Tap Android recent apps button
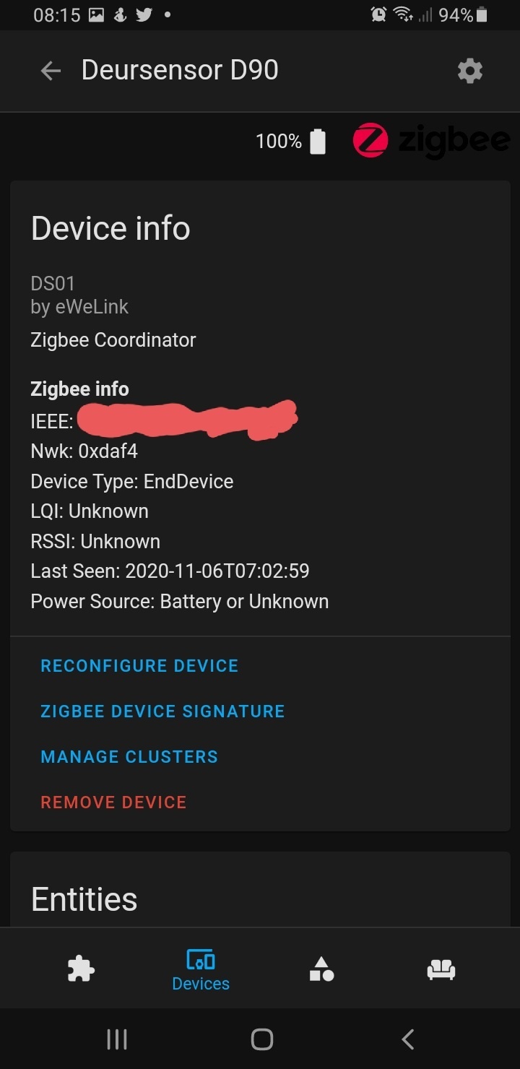This screenshot has height=1069, width=520. (117, 1039)
